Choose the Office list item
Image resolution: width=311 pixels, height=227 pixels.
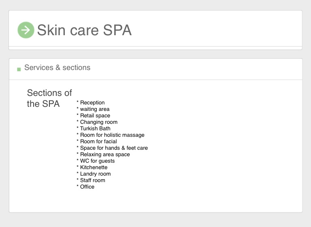(87, 187)
